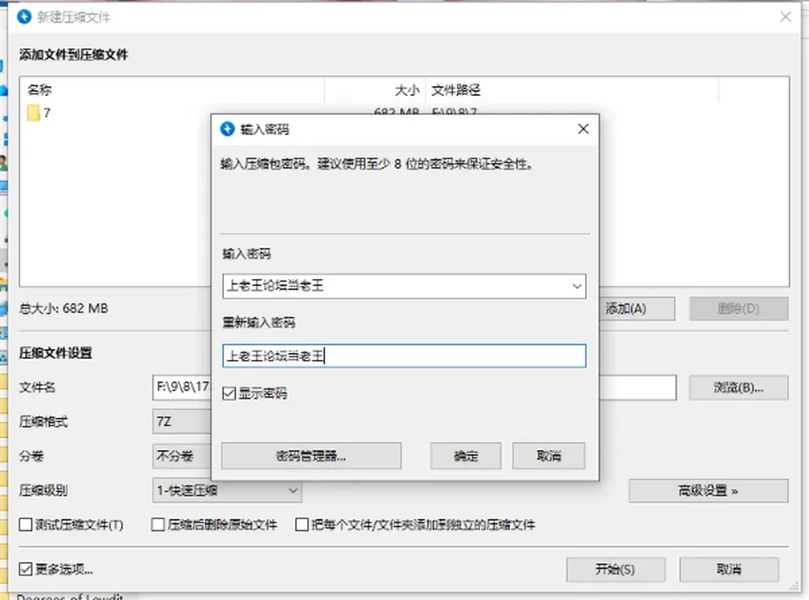Click the 添加文件到压缩文件 heading
This screenshot has height=600, width=809.
tap(74, 55)
